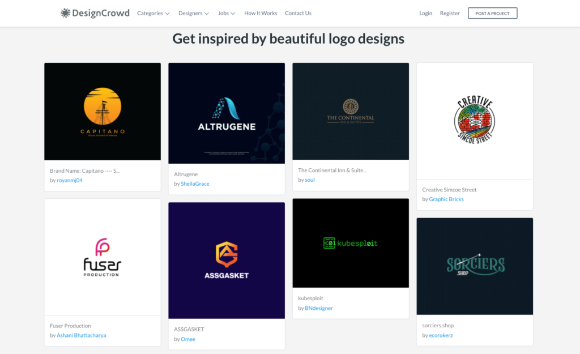
Task: Visit designer BNdesigner's profile
Action: point(319,308)
